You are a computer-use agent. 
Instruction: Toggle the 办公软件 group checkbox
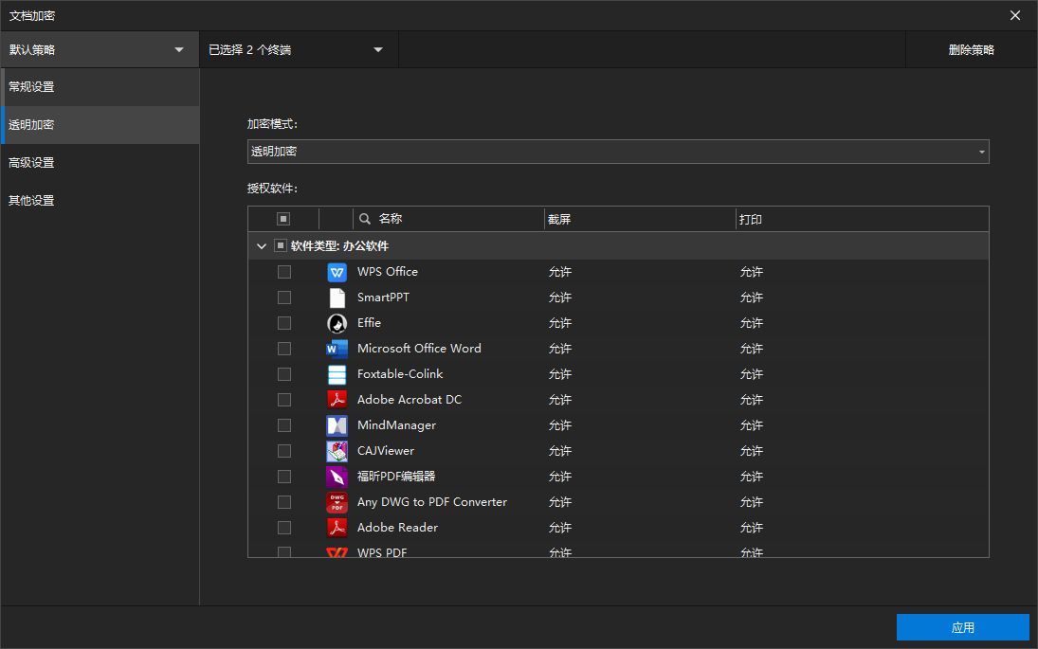click(280, 245)
